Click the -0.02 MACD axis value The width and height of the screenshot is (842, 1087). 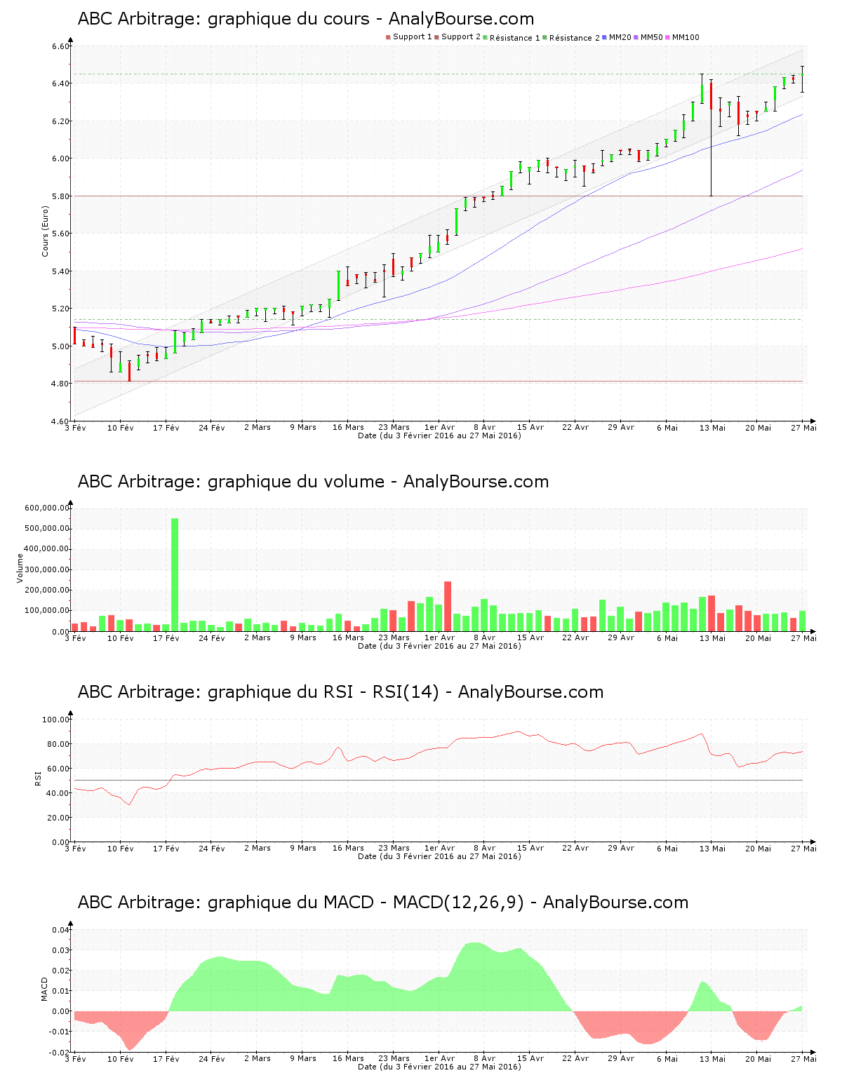[x=60, y=1053]
